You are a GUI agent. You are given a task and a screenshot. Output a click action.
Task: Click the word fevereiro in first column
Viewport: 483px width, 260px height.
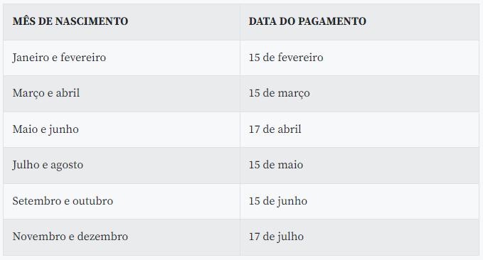coord(83,58)
